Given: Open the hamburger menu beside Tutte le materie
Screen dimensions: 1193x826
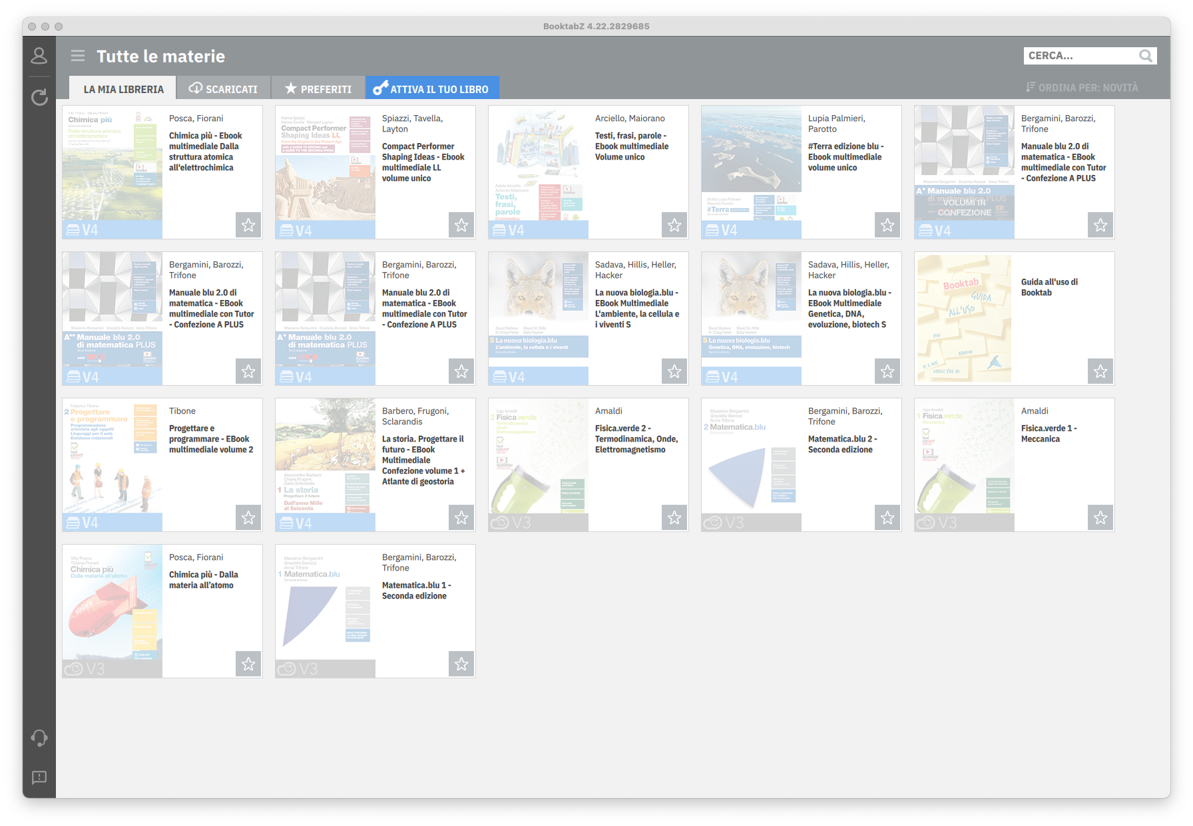Looking at the screenshot, I should pos(78,56).
